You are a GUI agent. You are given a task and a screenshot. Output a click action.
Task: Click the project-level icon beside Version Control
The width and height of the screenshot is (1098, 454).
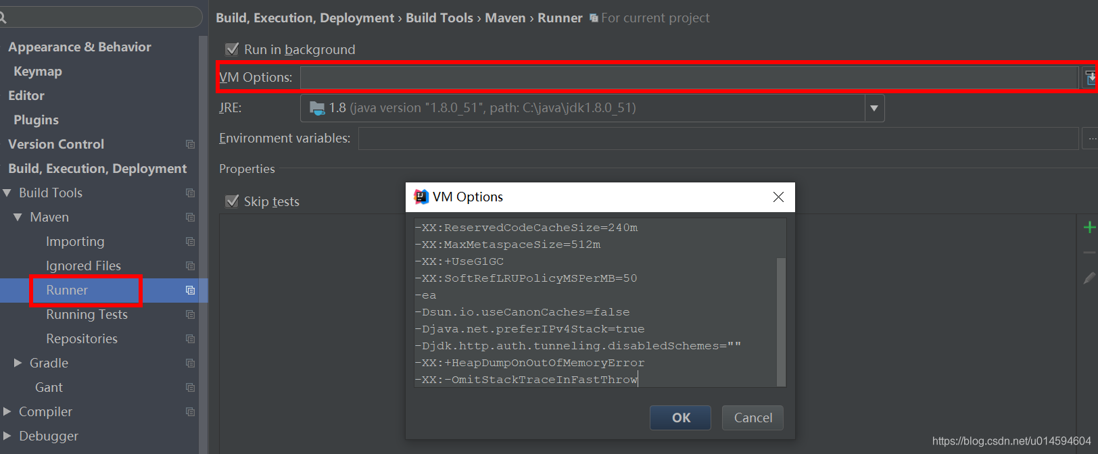coord(190,145)
